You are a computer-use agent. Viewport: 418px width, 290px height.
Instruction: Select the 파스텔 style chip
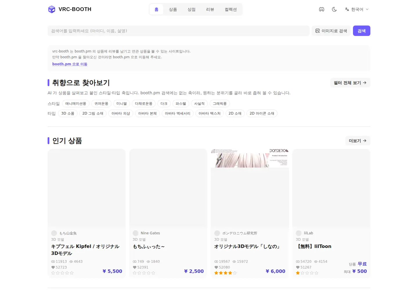pos(181,104)
